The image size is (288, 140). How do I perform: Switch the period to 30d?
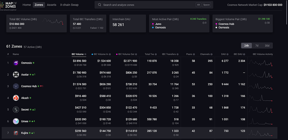(267, 46)
